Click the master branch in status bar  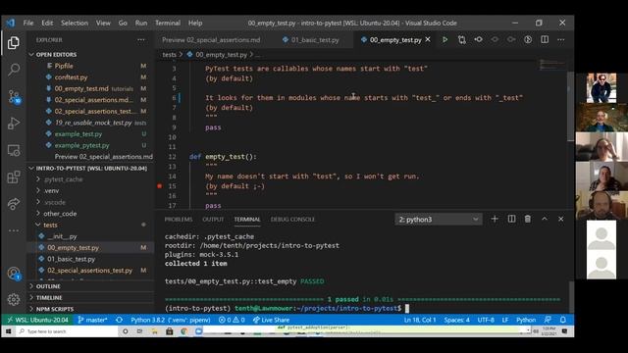click(92, 320)
